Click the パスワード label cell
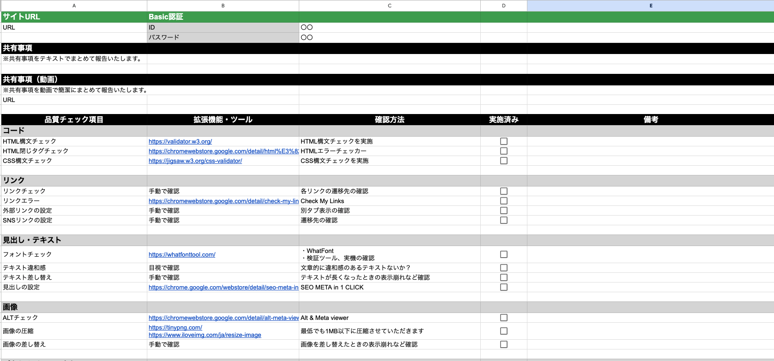Screen dimensions: 774x361 (x=223, y=37)
